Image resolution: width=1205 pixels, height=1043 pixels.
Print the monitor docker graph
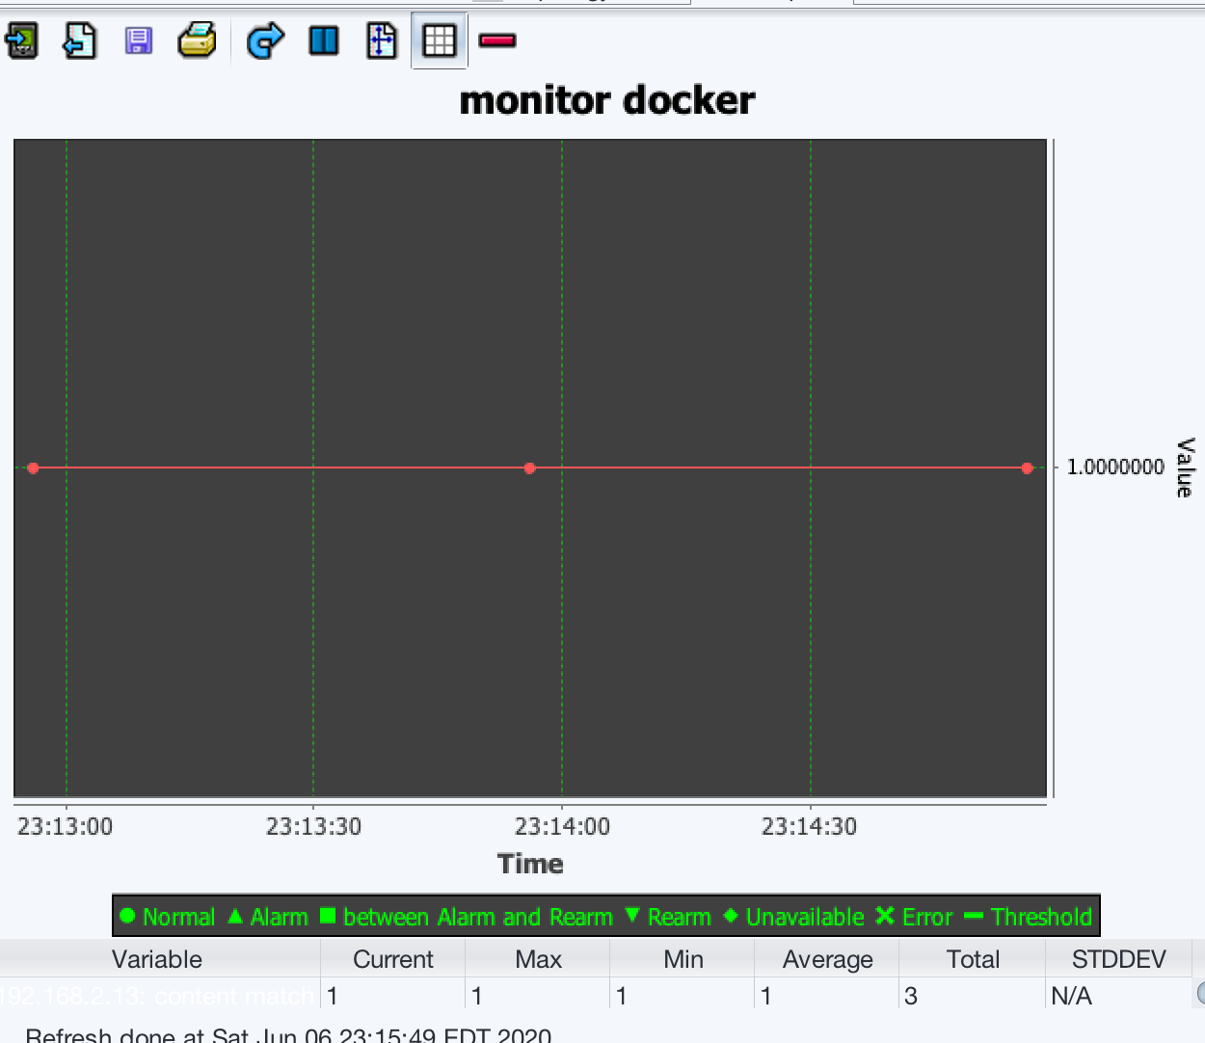pyautogui.click(x=194, y=41)
